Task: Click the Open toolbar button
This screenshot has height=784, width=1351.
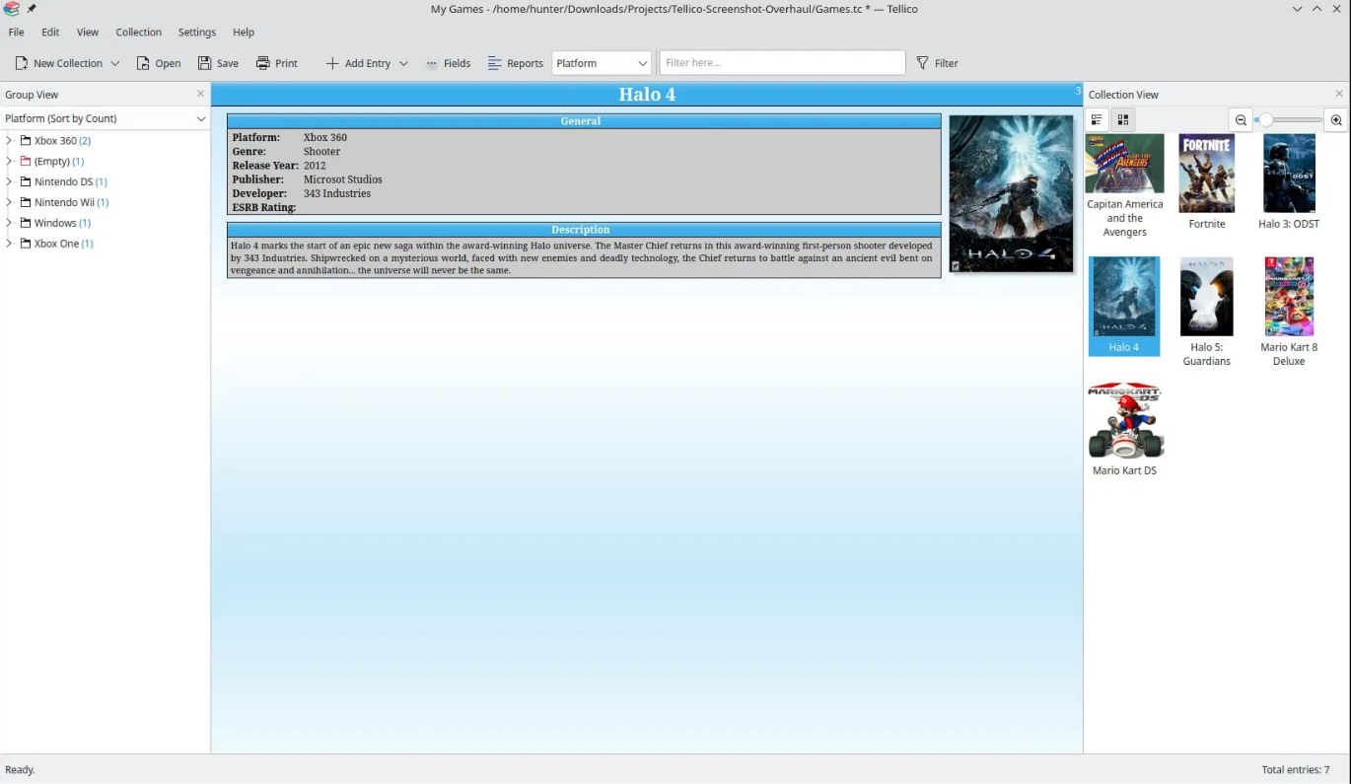Action: click(159, 63)
